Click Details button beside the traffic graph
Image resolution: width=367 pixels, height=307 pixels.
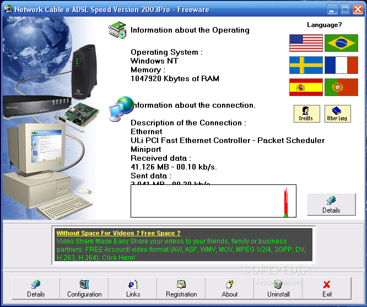(x=331, y=204)
